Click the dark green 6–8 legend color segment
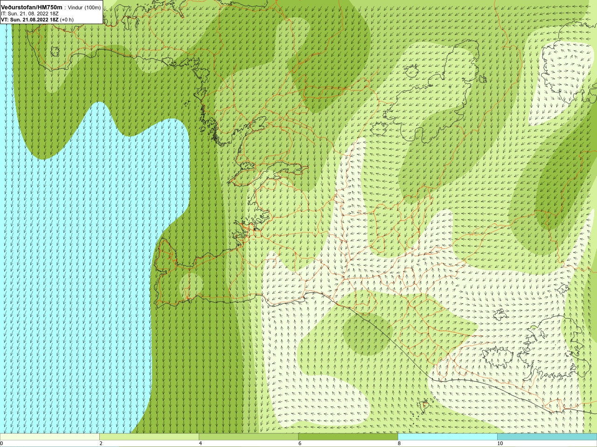 click(348, 437)
